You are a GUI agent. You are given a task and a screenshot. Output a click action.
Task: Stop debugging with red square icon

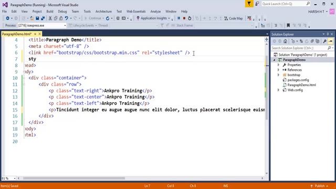pos(184,18)
